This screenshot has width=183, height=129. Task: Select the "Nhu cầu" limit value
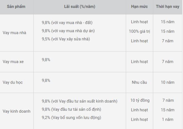139,82
